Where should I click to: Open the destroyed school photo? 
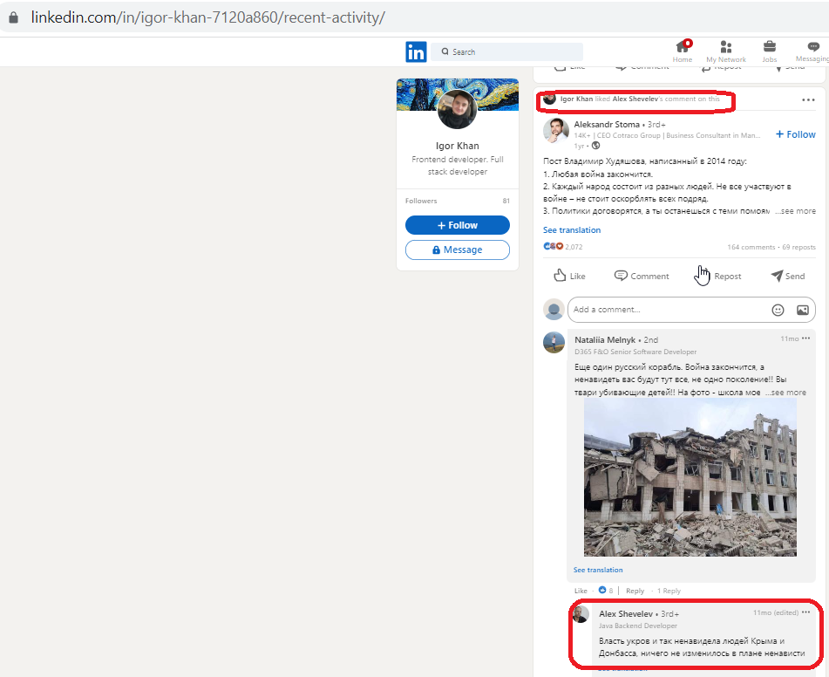pos(690,477)
